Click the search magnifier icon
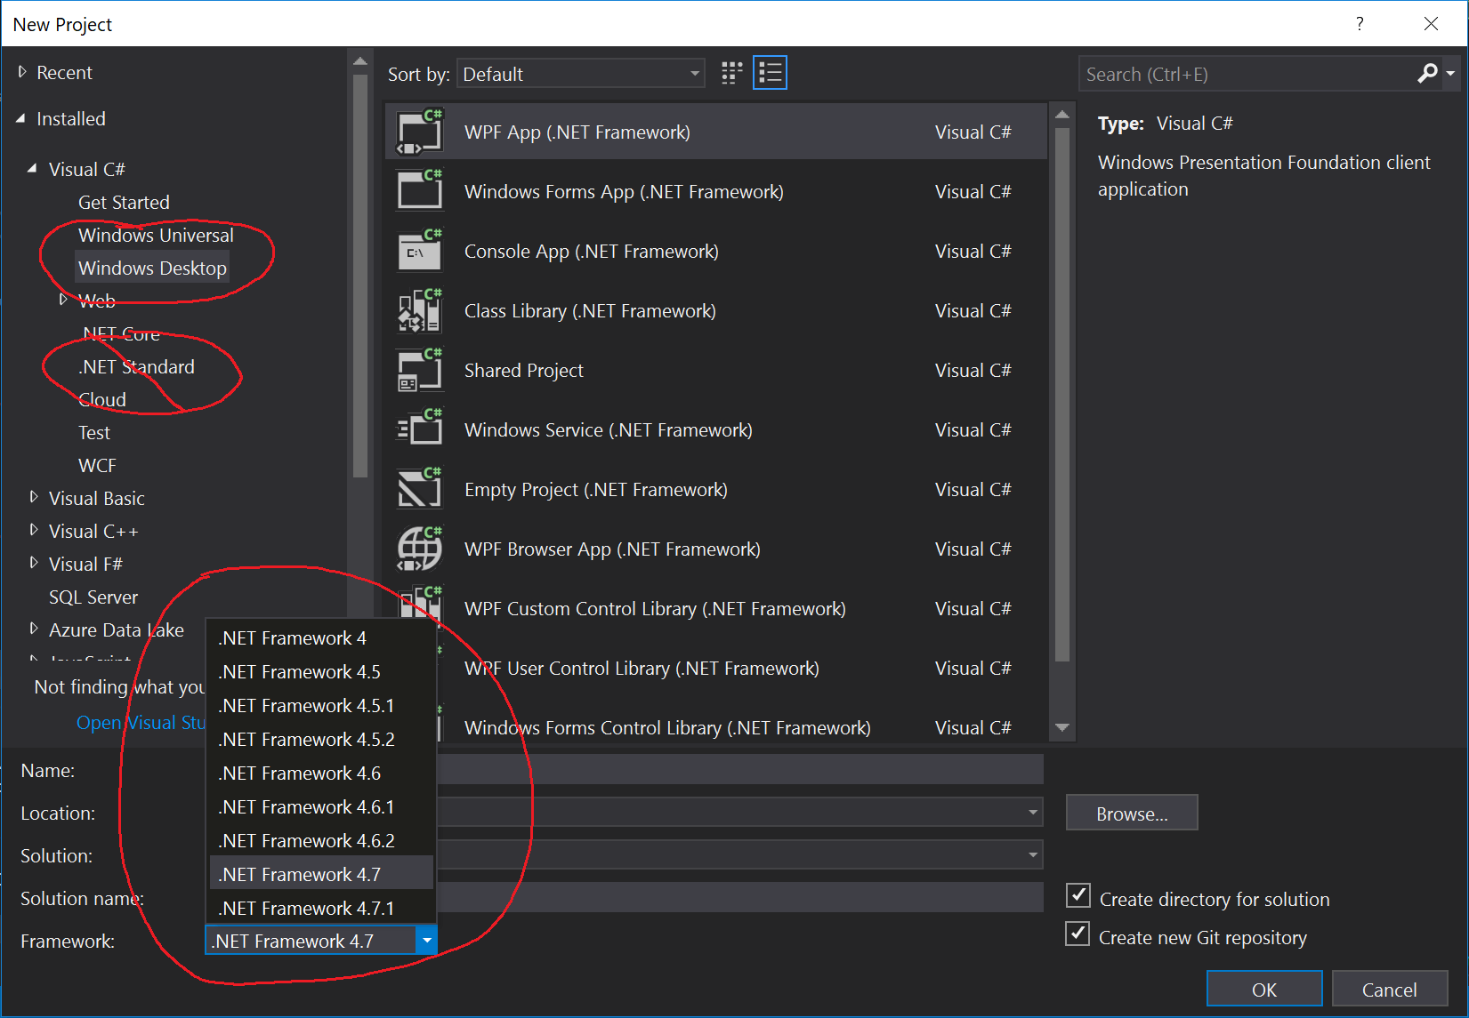1469x1018 pixels. pyautogui.click(x=1427, y=74)
